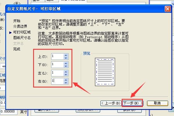
Task: Select the 开始 wizard step
Action: [x=17, y=21]
